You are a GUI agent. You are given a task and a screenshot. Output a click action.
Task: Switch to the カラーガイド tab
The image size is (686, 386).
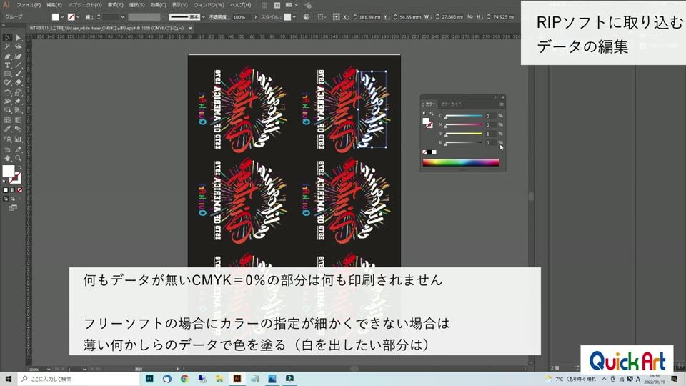pos(451,104)
